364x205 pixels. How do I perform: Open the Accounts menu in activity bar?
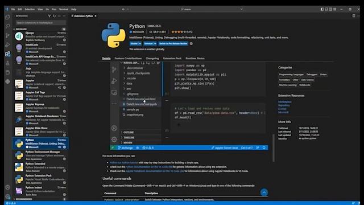[x=7, y=187]
